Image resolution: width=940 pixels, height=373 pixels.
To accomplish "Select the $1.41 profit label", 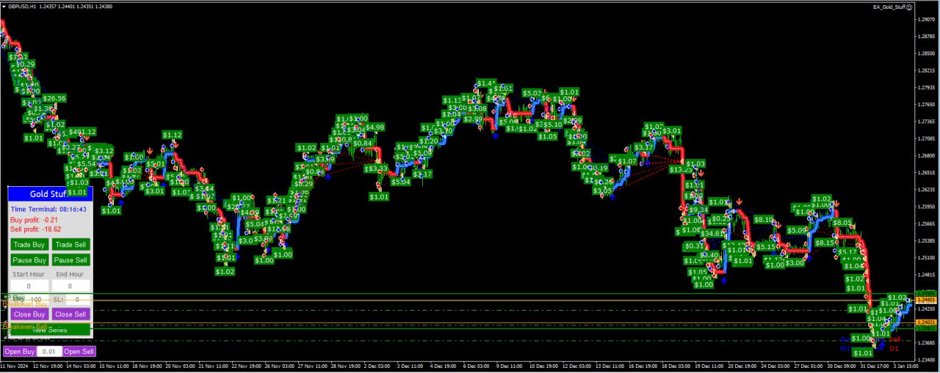I will [486, 84].
